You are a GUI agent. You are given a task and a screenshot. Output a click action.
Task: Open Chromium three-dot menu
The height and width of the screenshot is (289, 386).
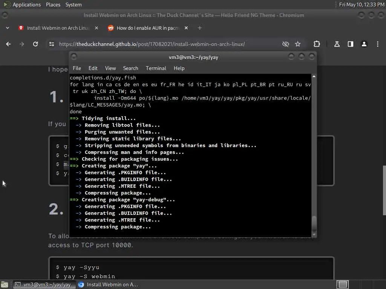pos(378,44)
